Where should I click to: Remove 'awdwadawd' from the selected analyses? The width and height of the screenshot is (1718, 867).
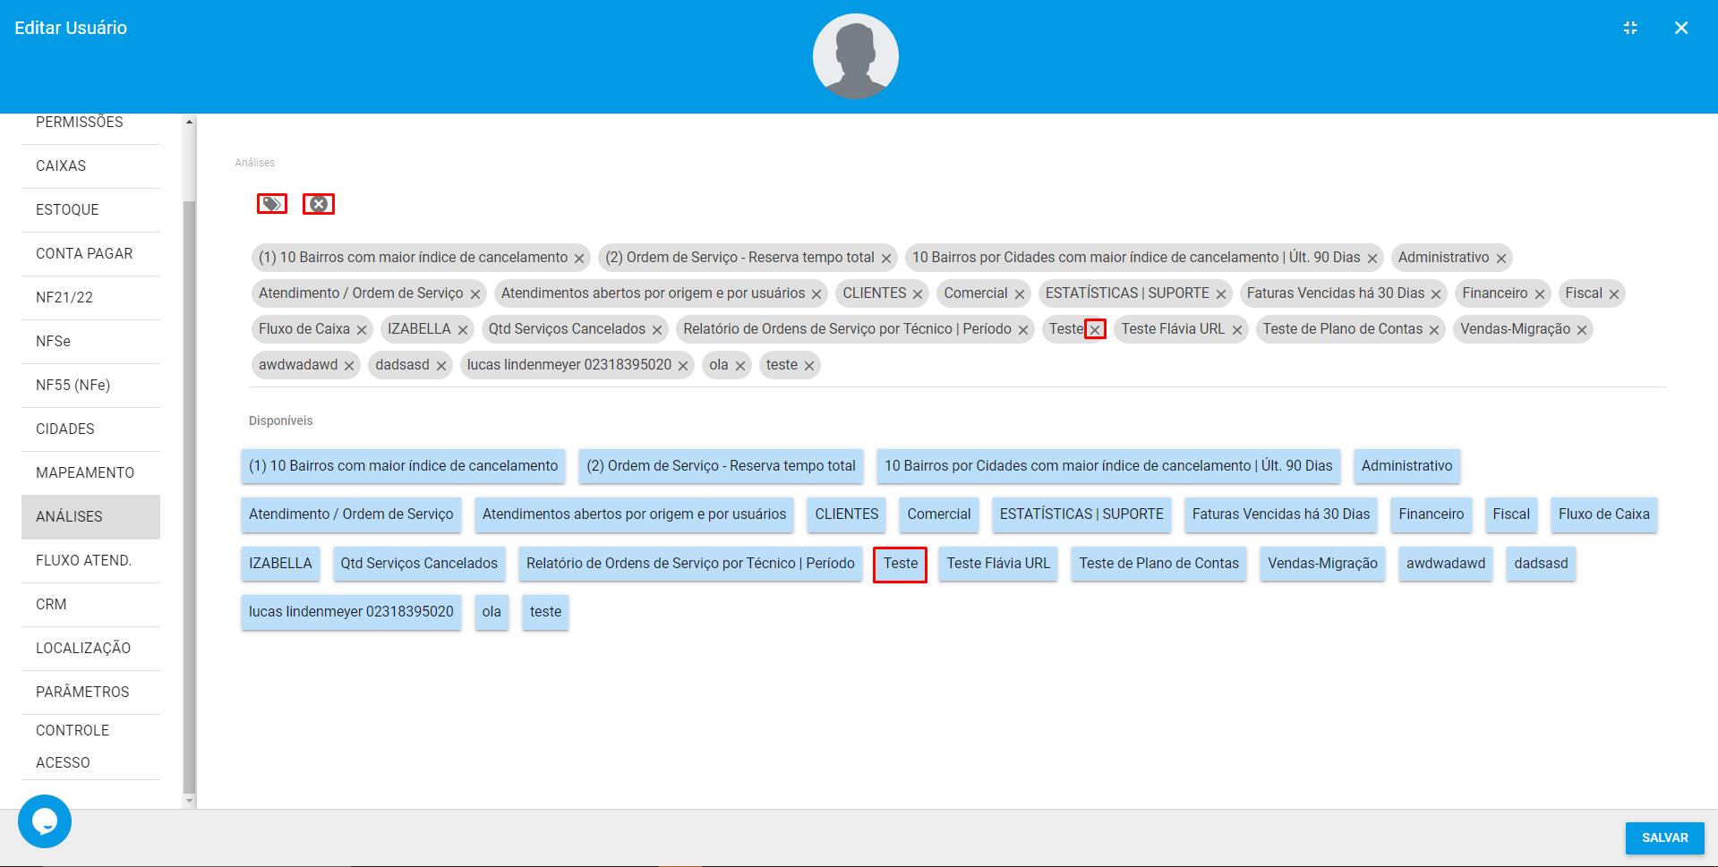[x=349, y=365]
